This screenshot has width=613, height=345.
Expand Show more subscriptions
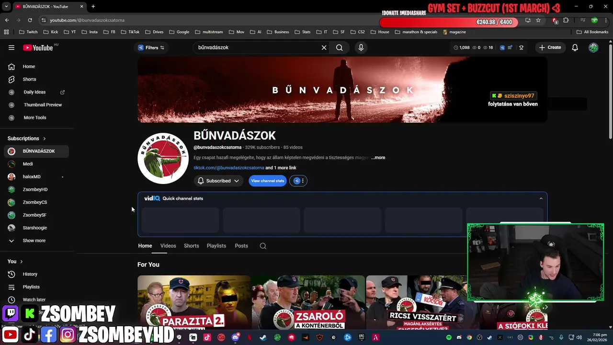36,241
